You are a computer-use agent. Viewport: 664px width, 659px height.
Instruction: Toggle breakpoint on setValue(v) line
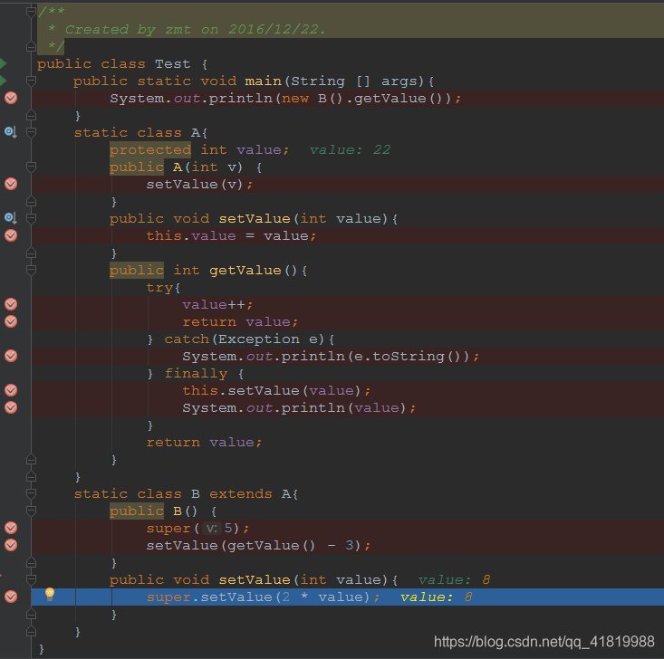11,184
